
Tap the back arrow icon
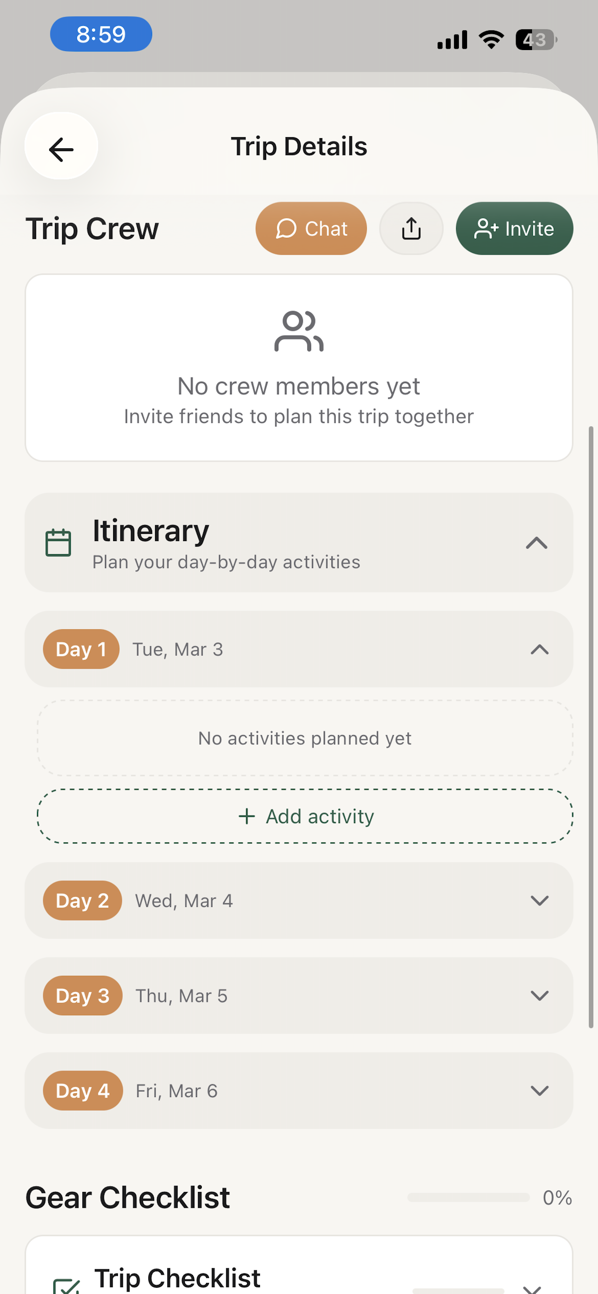pos(61,149)
